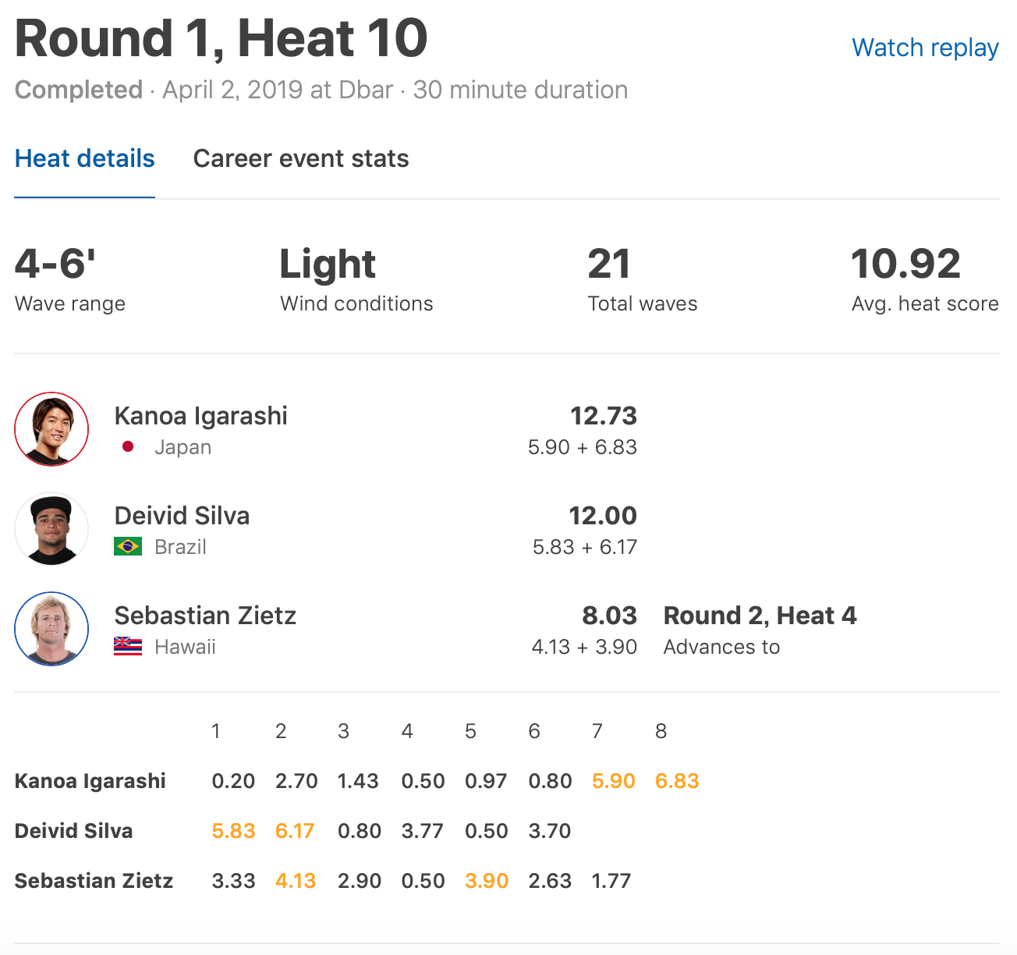1017x955 pixels.
Task: Click Kanoa Igarashi's 12.73 heat total
Action: (603, 416)
